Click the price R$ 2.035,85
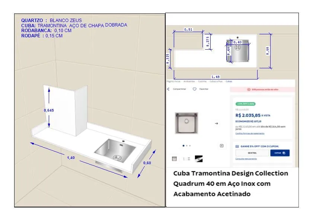 point(248,116)
